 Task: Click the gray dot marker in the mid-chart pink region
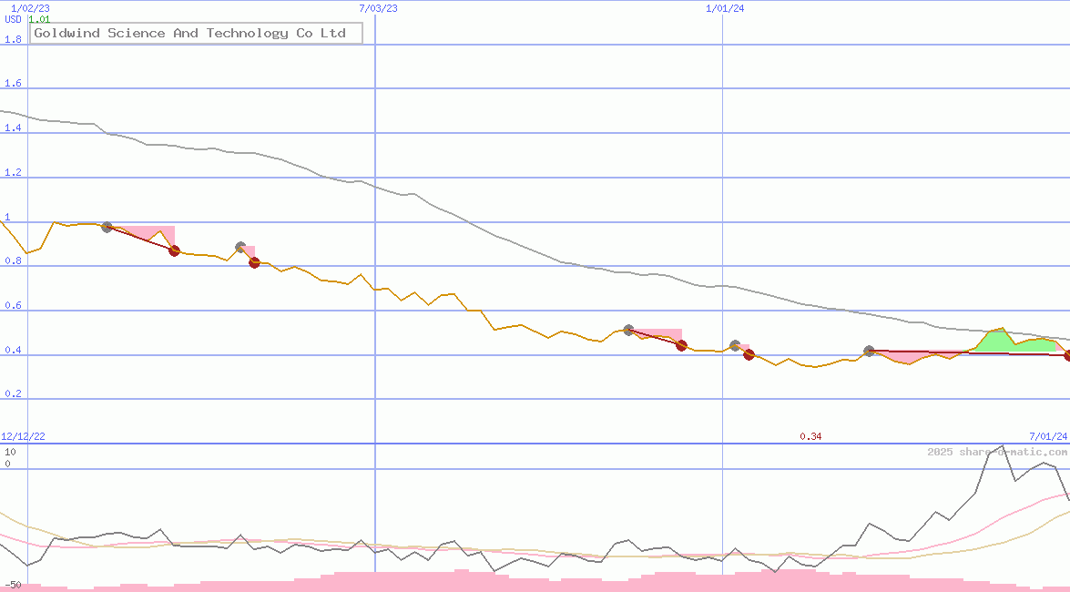coord(627,331)
